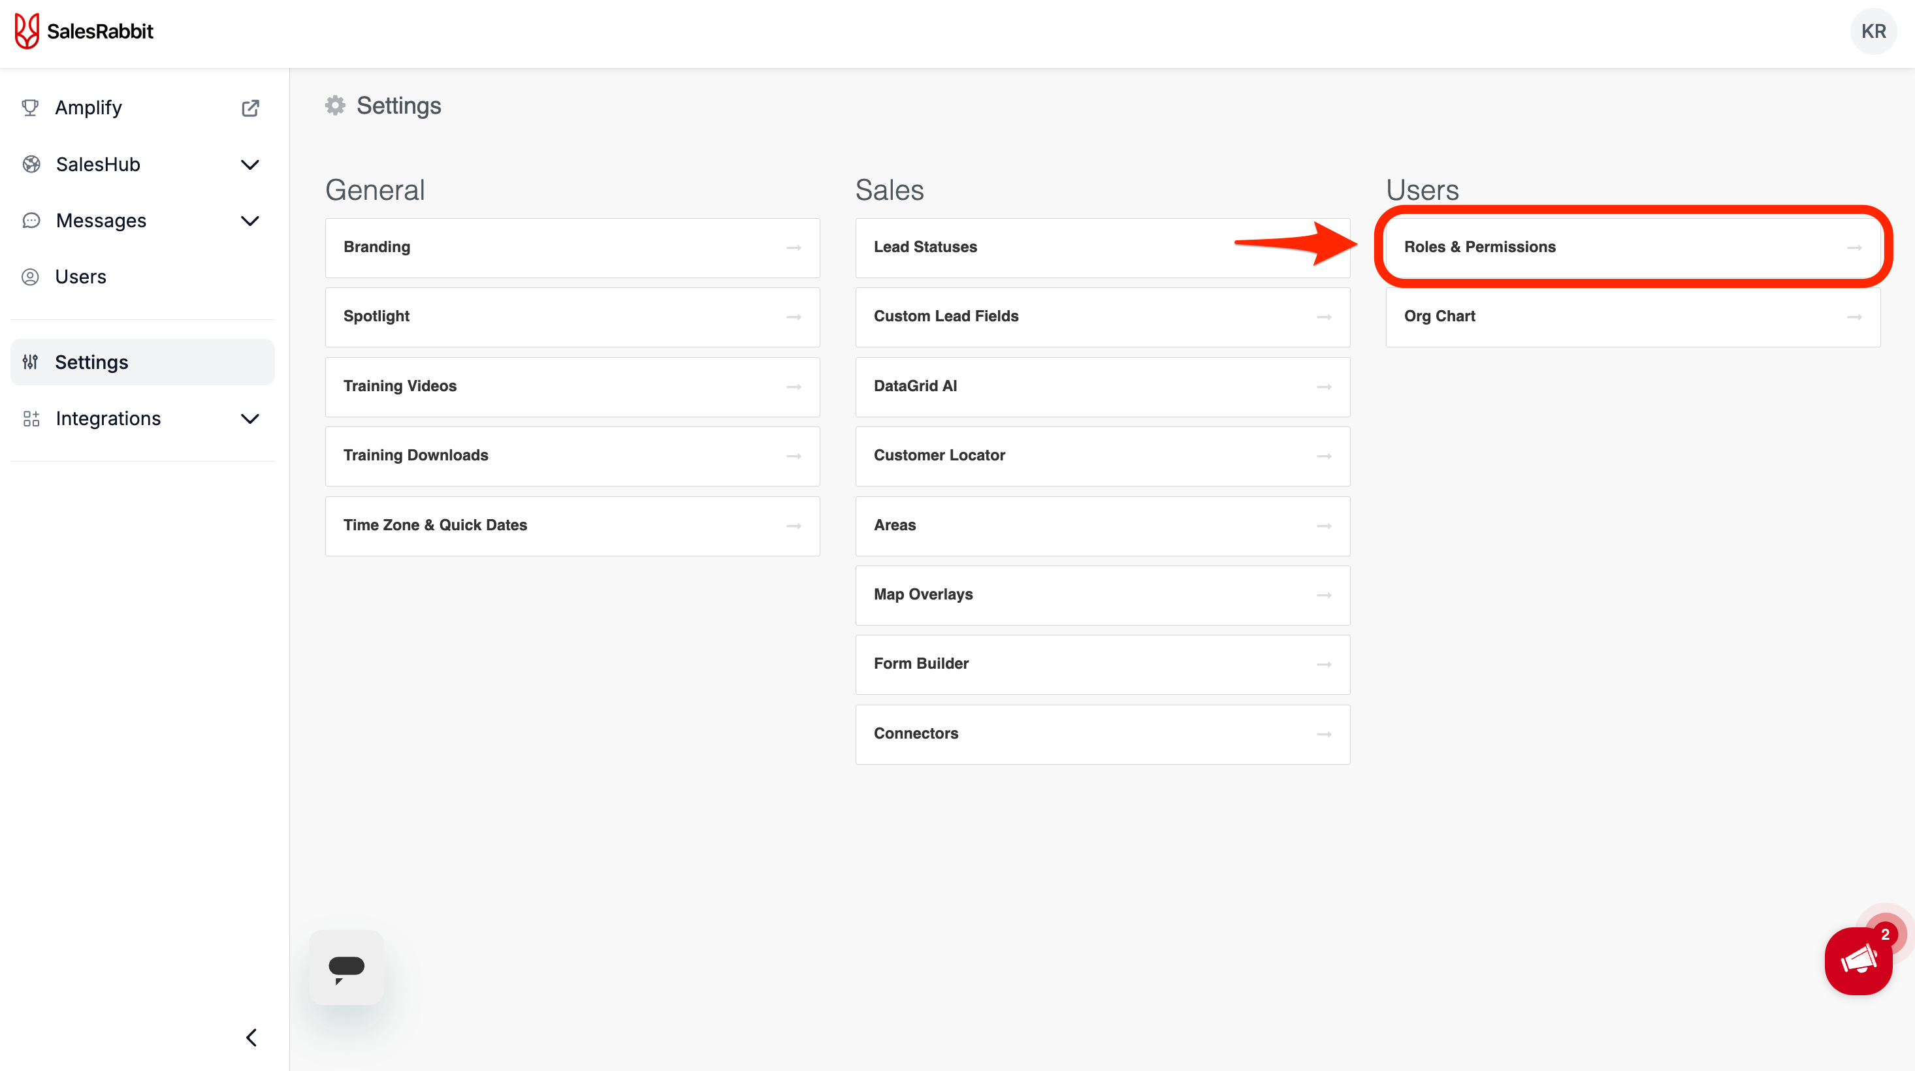
Task: Click the KR profile avatar
Action: tap(1873, 31)
